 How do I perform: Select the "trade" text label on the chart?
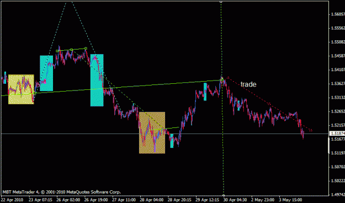[248, 84]
